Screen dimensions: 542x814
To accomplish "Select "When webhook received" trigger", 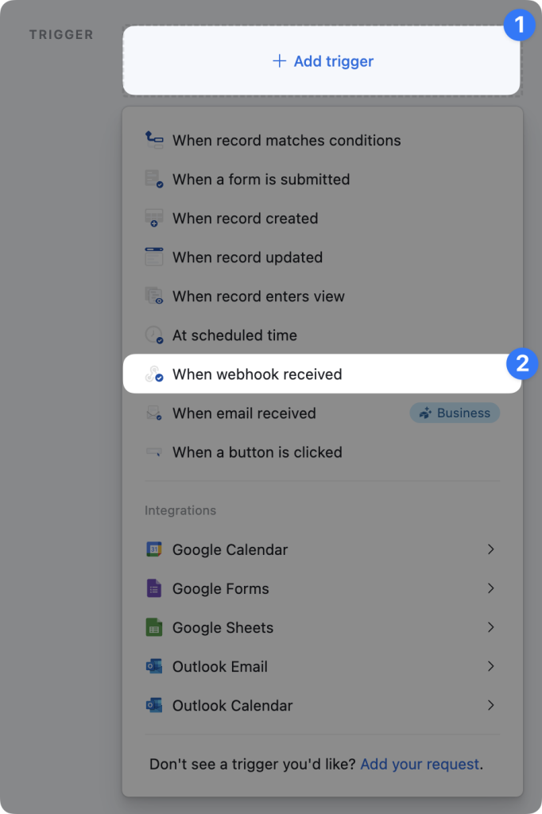I will point(257,374).
